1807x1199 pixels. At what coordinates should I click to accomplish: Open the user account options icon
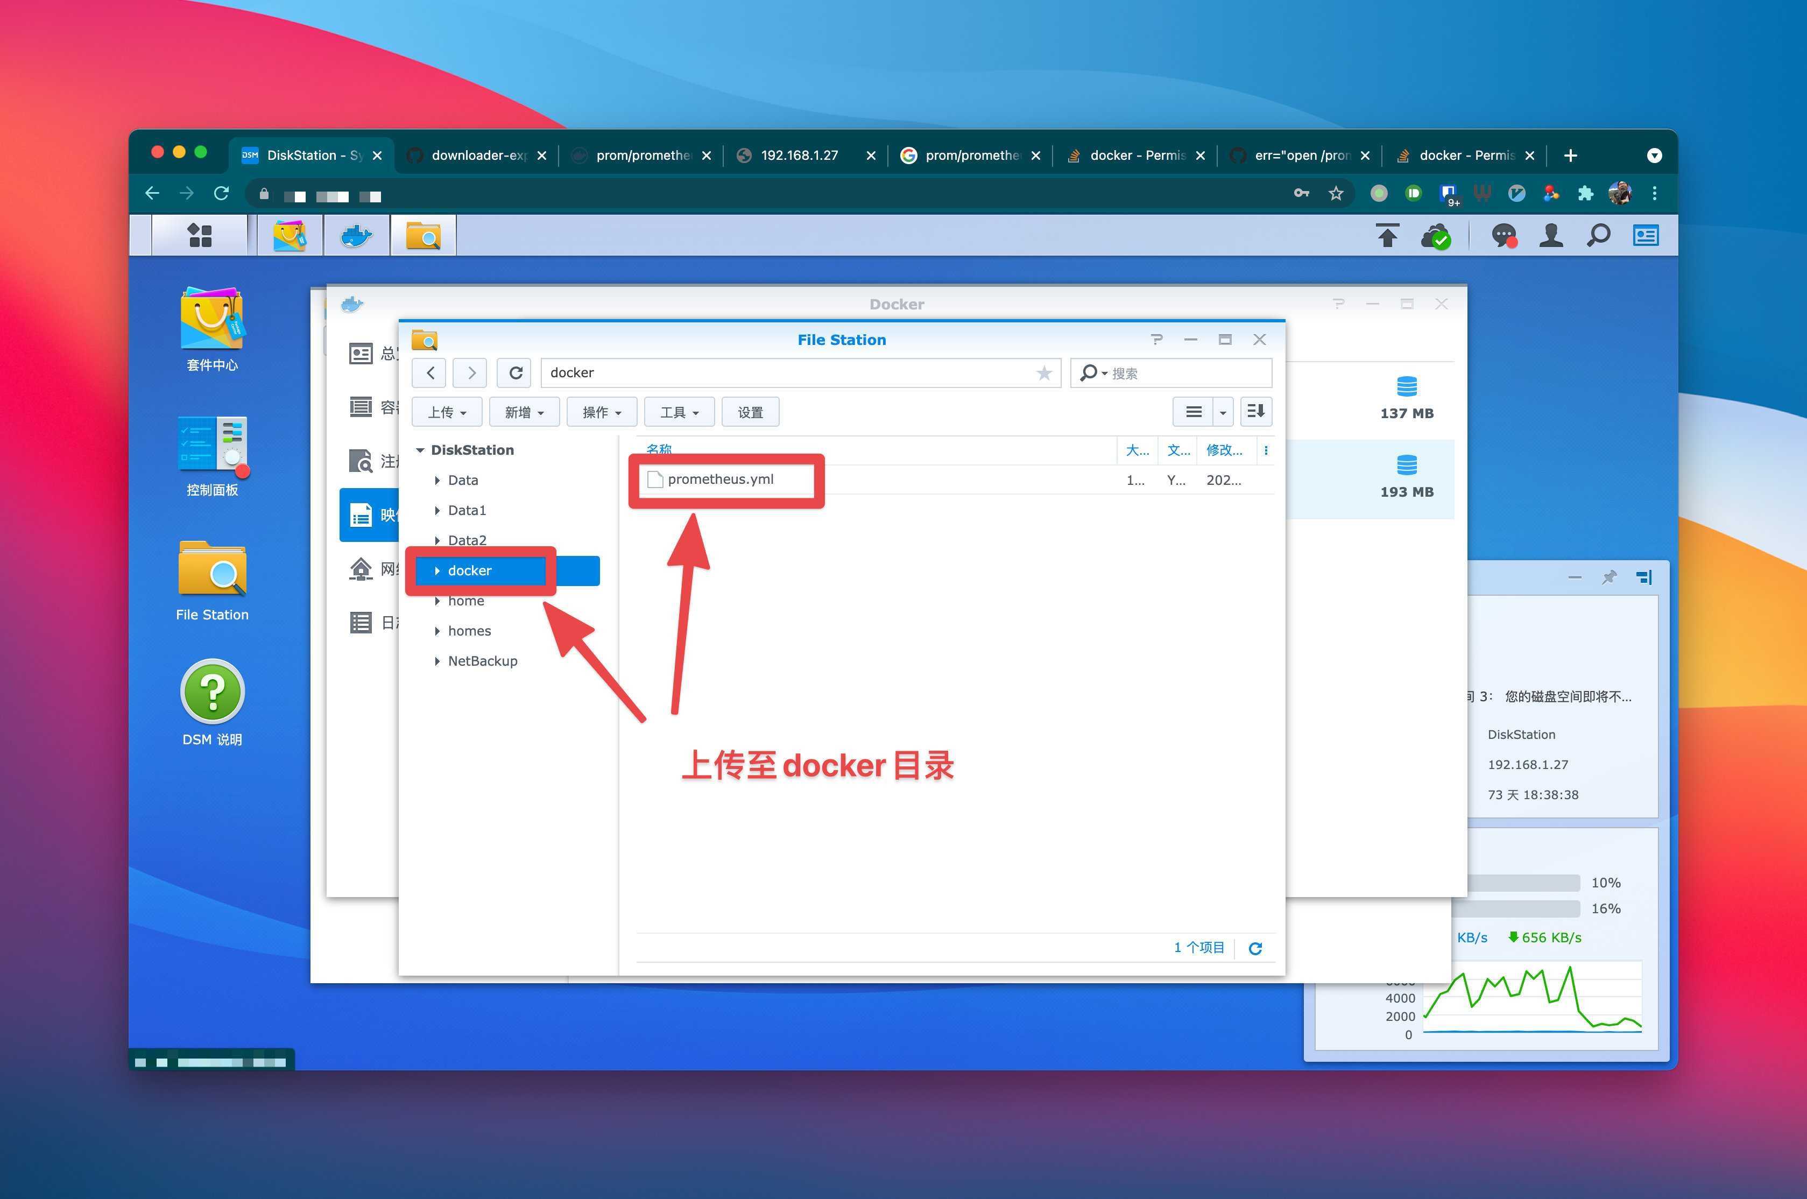1551,236
